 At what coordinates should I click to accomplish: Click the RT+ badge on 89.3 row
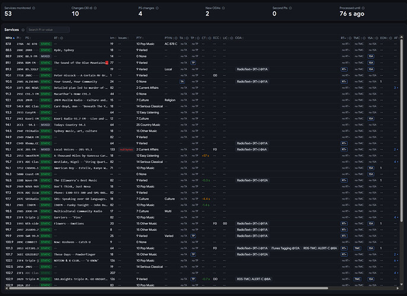click(344, 69)
